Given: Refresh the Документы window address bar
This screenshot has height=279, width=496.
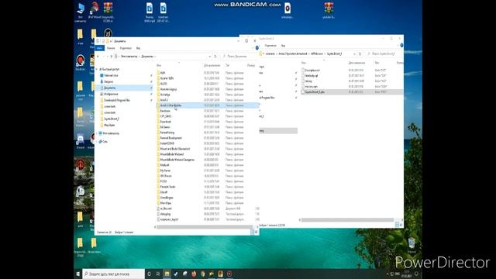Looking at the screenshot, I should tap(215, 57).
